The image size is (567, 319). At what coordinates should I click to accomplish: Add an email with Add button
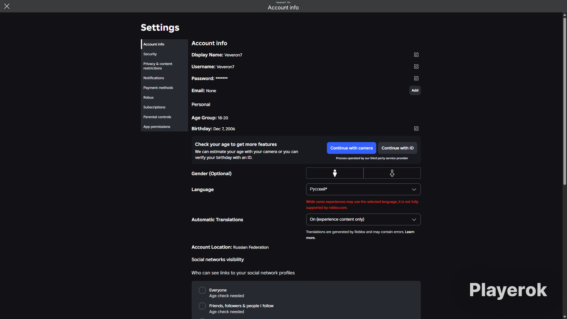coord(415,91)
